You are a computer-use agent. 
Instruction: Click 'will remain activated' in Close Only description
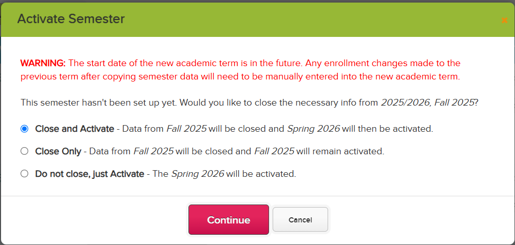340,151
